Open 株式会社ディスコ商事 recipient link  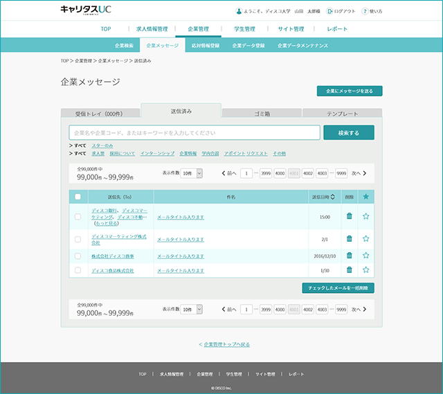tap(112, 256)
